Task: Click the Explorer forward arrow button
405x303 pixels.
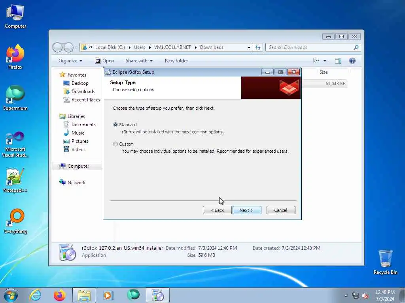Action: 68,47
